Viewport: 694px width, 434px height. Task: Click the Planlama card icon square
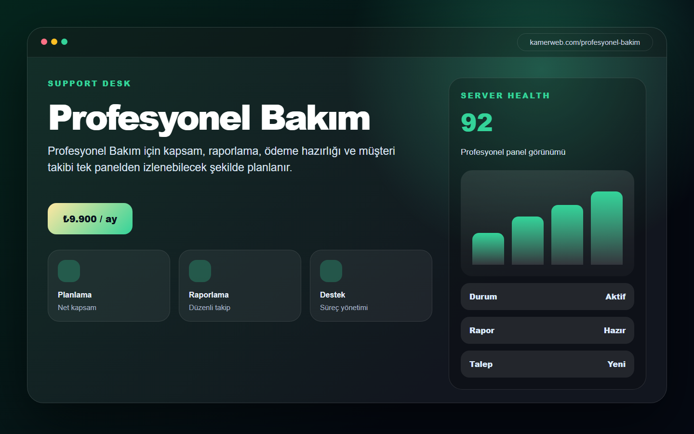69,271
